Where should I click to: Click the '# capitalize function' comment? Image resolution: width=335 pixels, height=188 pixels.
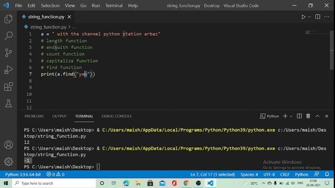click(x=70, y=61)
